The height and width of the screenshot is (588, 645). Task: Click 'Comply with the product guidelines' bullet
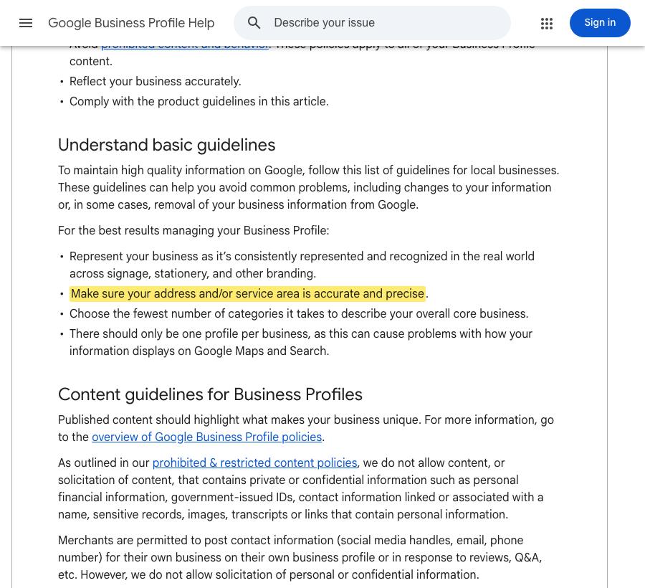click(199, 102)
